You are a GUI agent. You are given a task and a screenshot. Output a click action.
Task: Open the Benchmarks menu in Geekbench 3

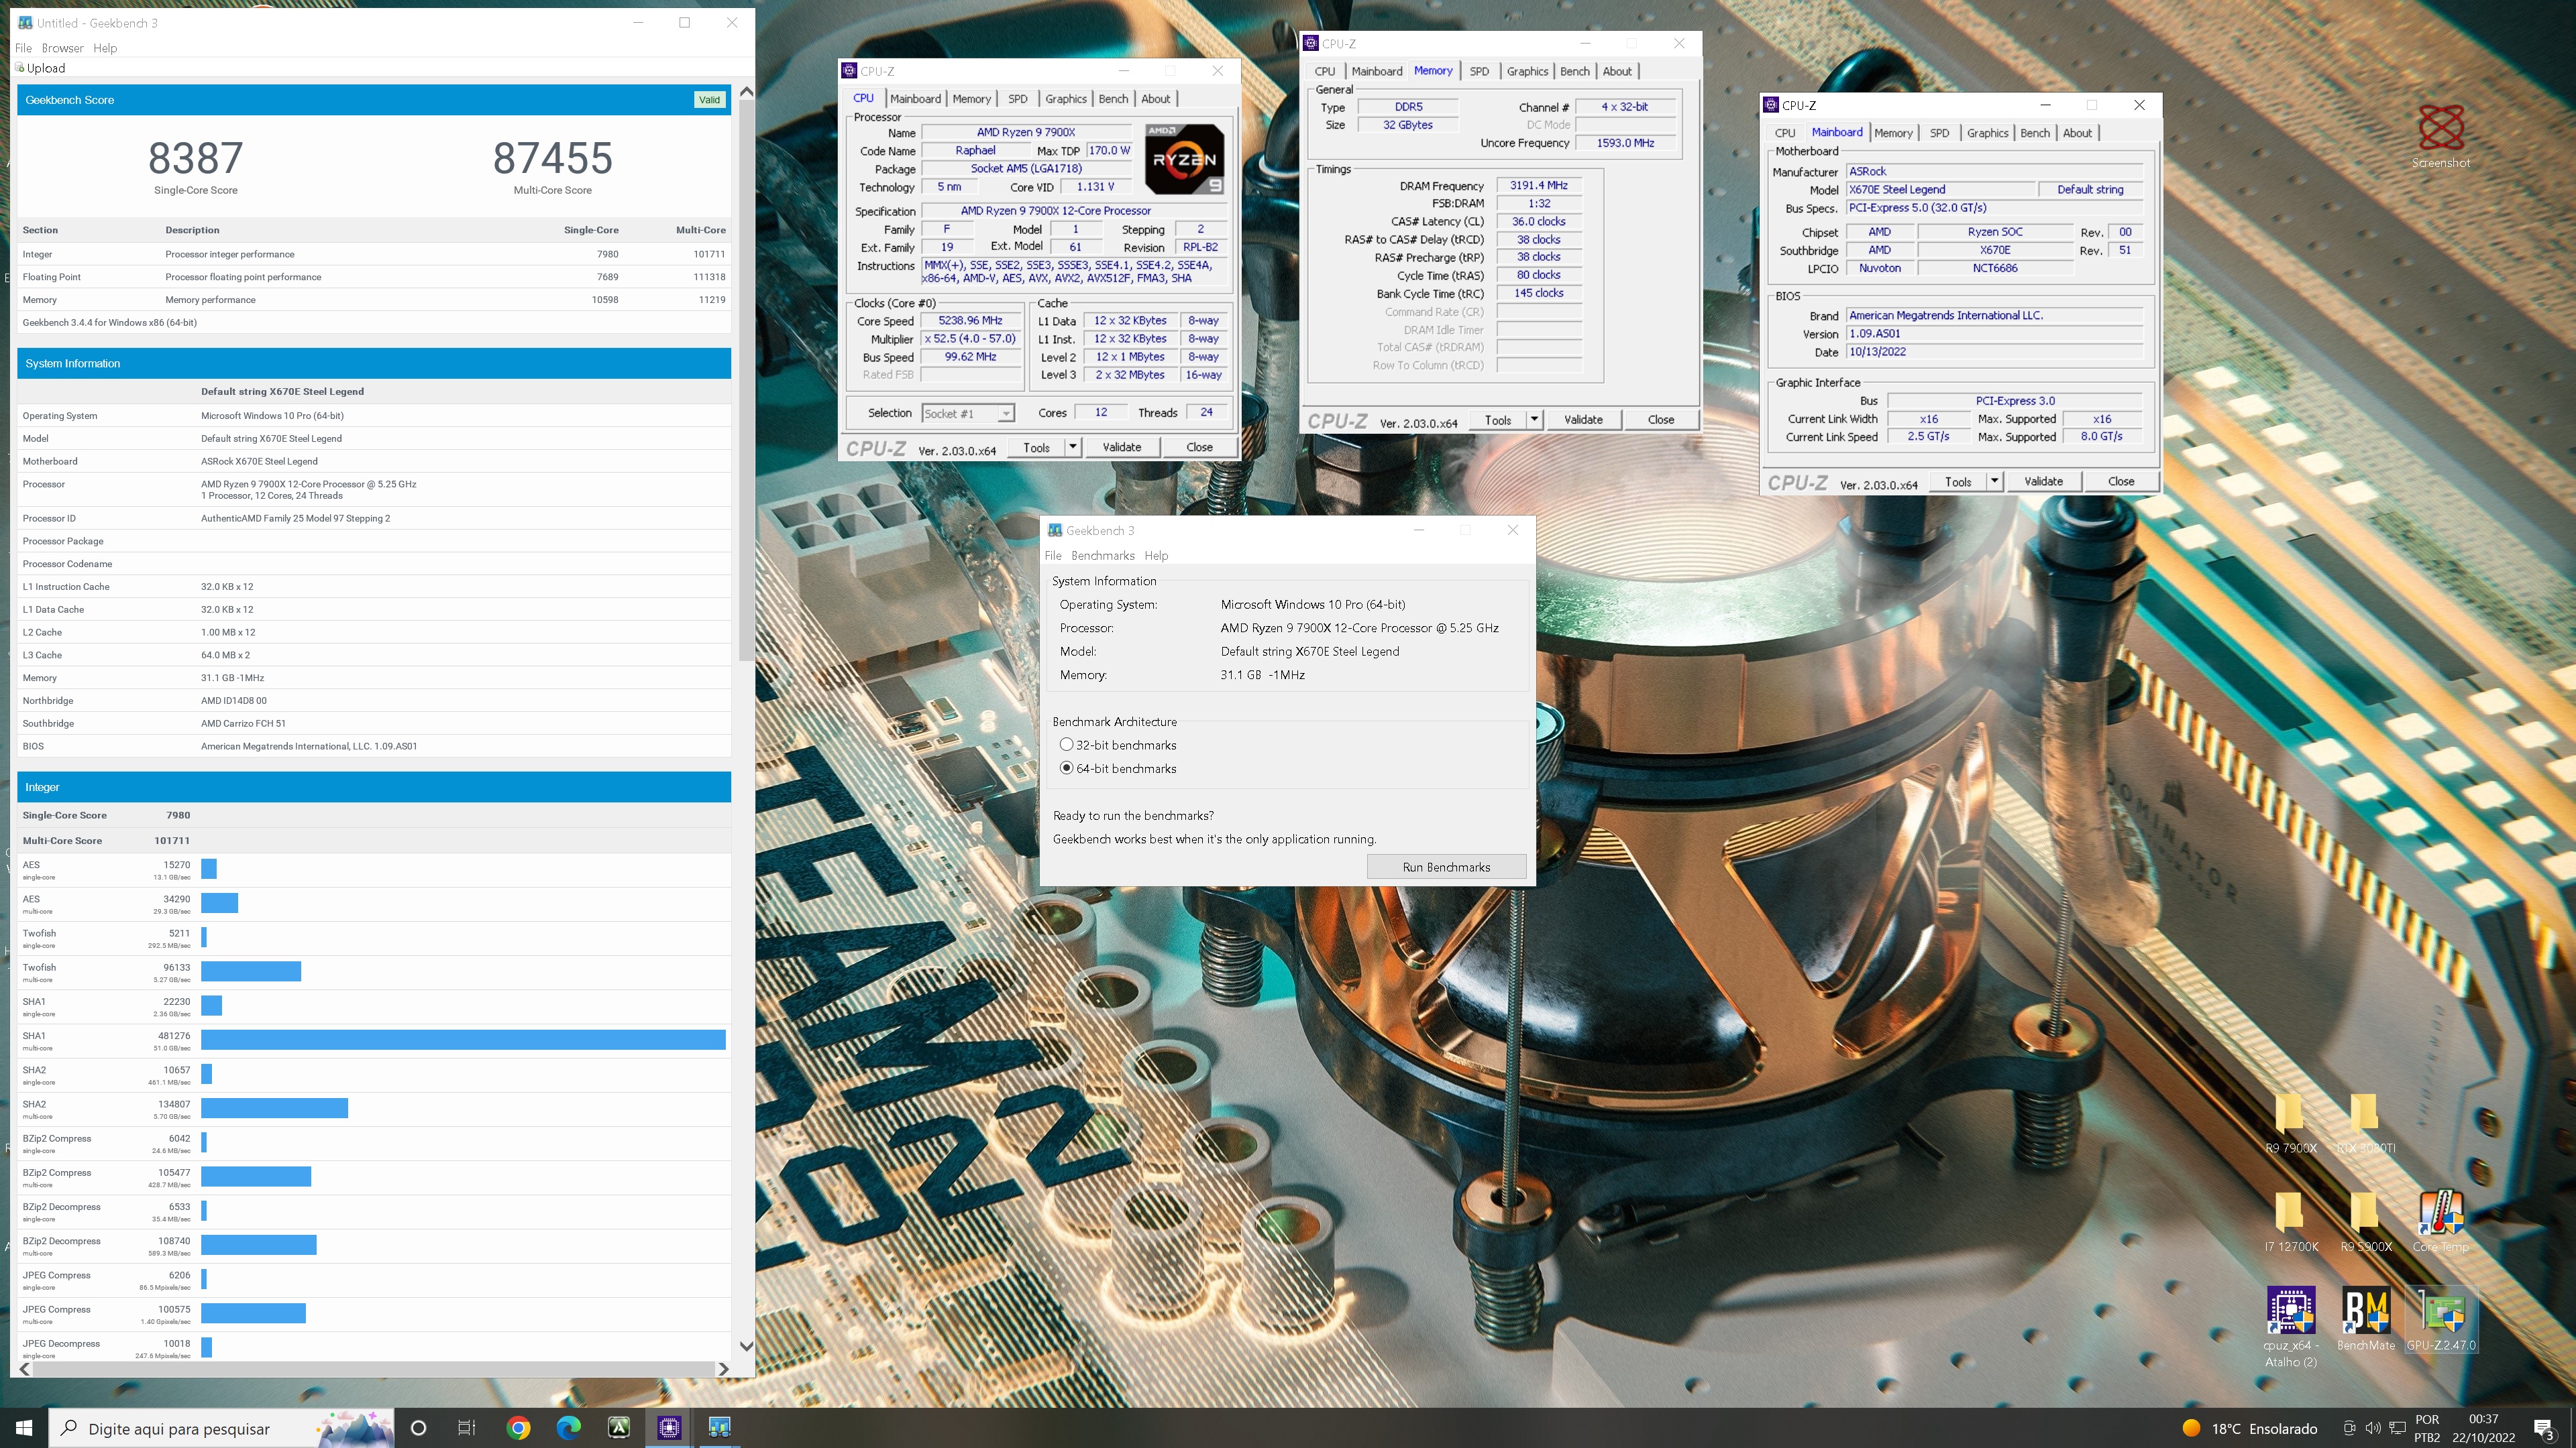(x=1102, y=556)
